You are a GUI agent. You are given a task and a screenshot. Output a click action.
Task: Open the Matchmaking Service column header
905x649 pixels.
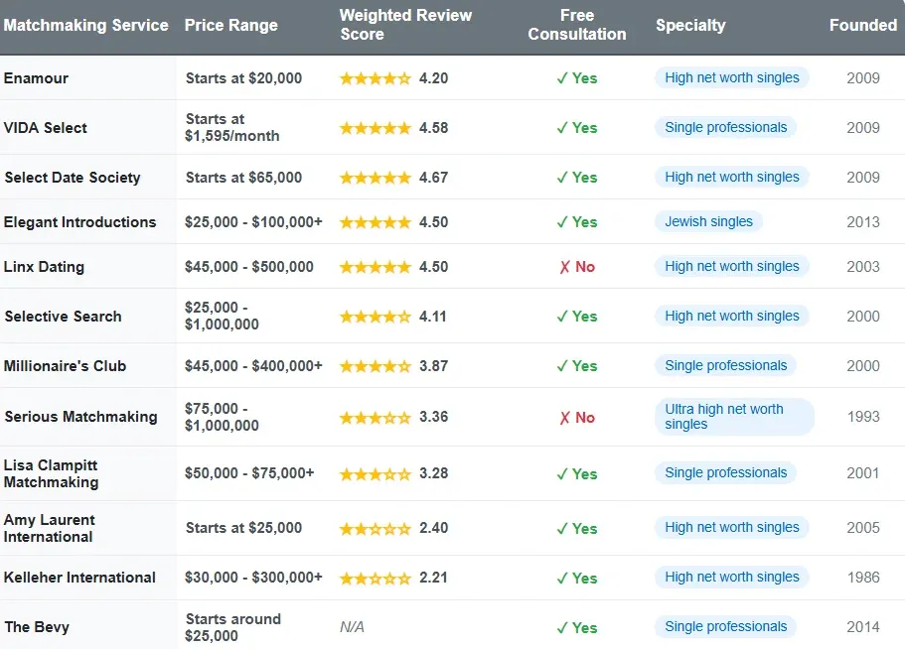pos(85,25)
